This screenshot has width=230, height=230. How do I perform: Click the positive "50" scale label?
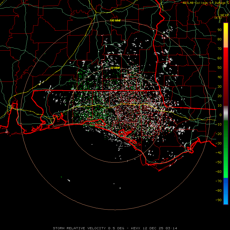point(220,68)
